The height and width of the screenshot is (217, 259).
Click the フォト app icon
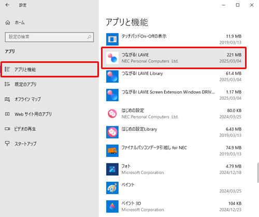coord(112,169)
